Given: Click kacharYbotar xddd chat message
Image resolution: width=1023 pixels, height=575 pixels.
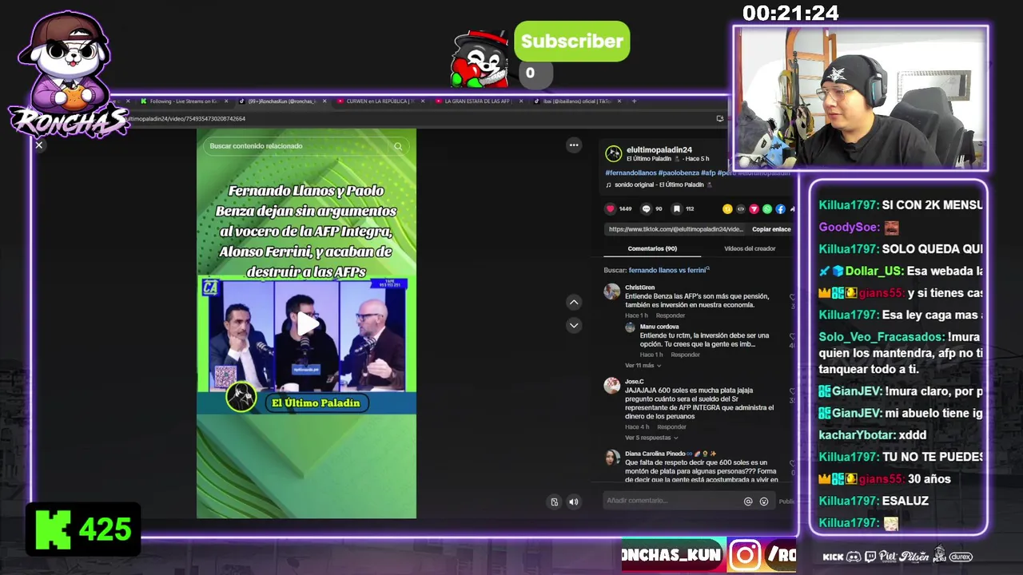Looking at the screenshot, I should tap(872, 435).
